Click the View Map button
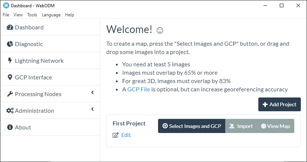 [x=275, y=126]
